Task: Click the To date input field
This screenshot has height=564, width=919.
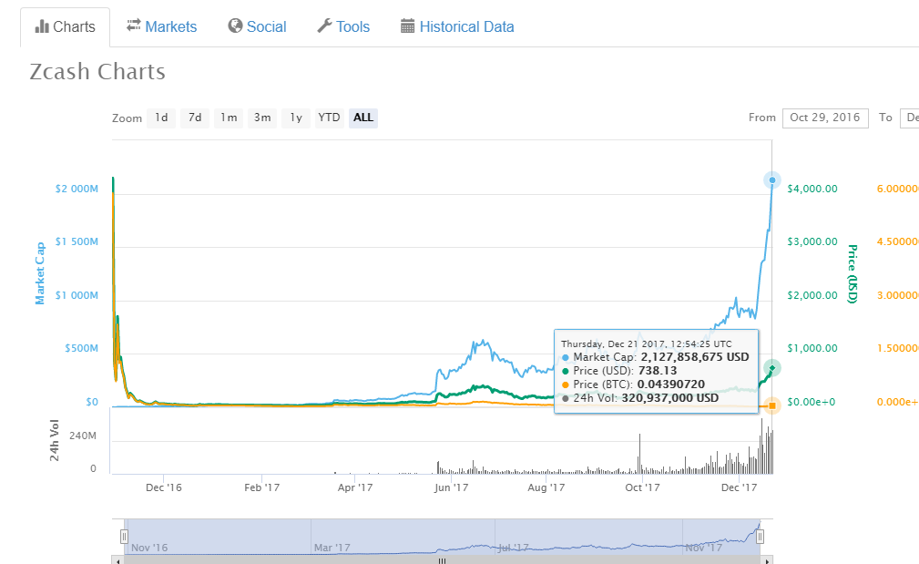Action: click(910, 118)
